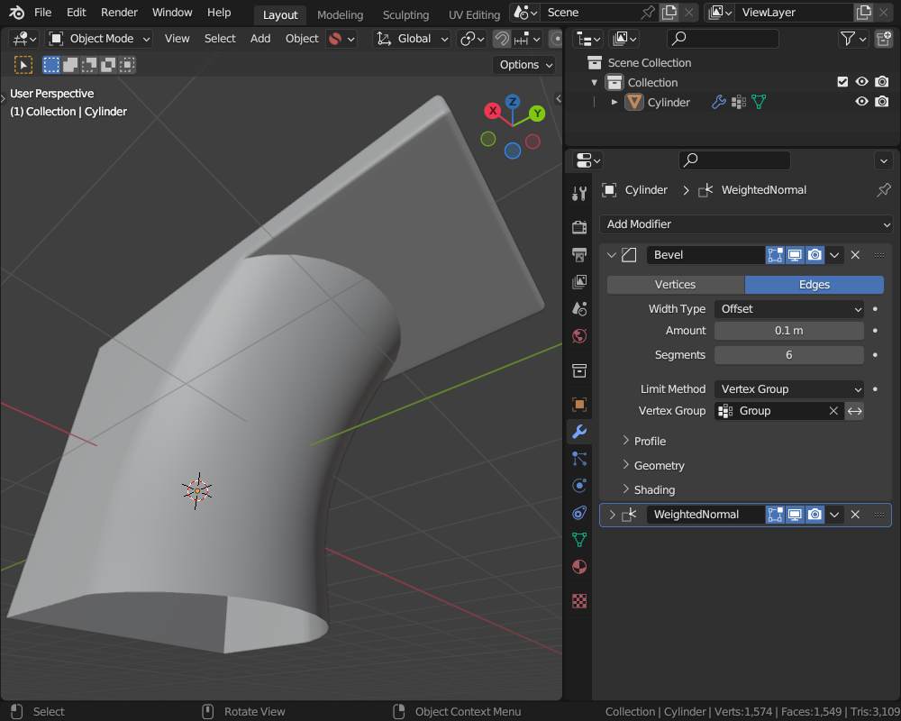This screenshot has width=901, height=721.
Task: Open the Physics properties tab
Action: click(579, 485)
